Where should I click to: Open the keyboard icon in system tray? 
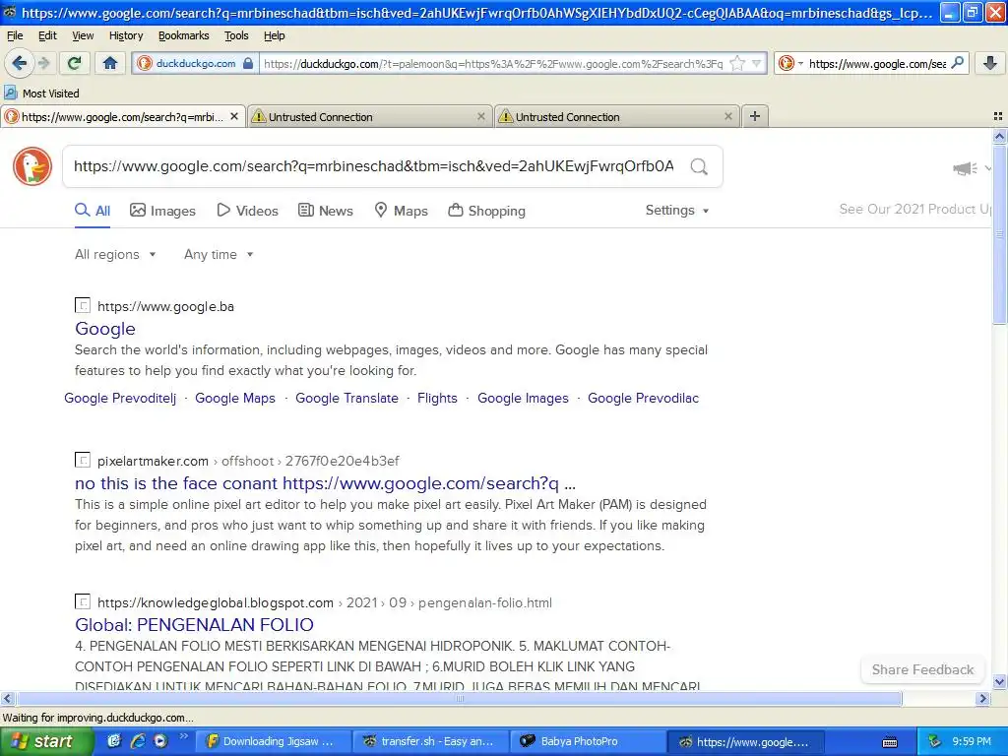pyautogui.click(x=890, y=742)
